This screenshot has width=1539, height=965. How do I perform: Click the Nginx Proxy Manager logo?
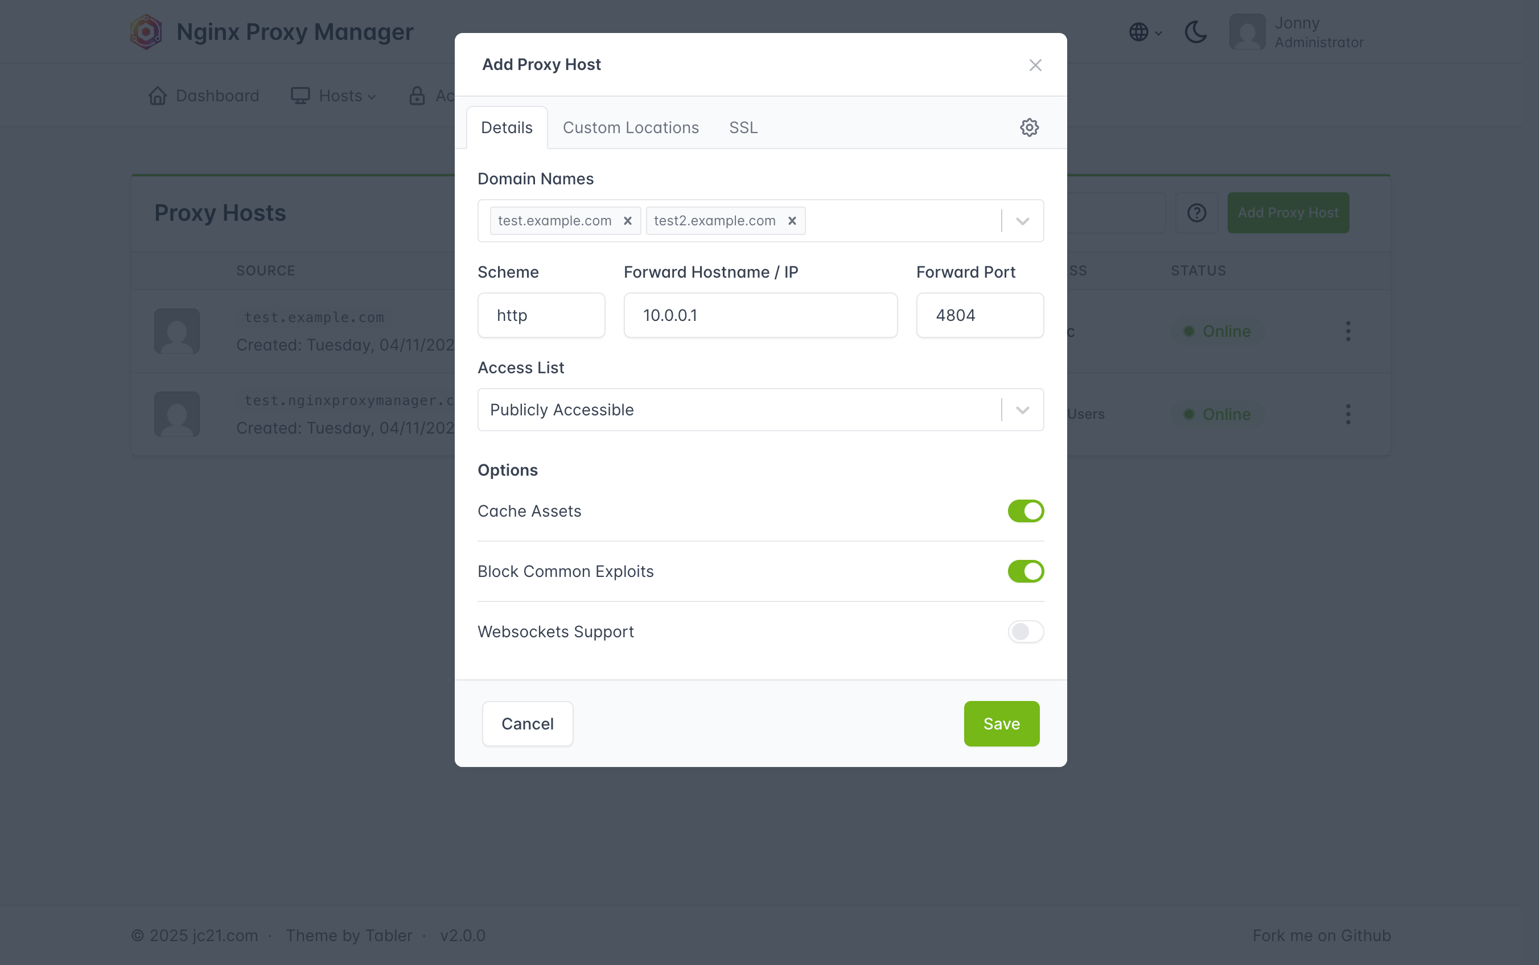click(146, 32)
